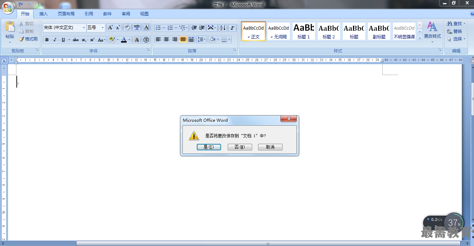
Task: Switch to the 审阅 (Review) tab
Action: point(126,14)
